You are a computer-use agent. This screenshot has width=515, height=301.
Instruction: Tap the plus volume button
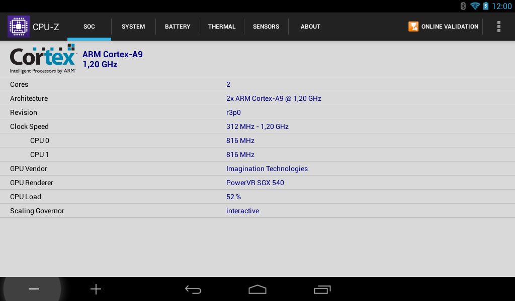click(96, 289)
